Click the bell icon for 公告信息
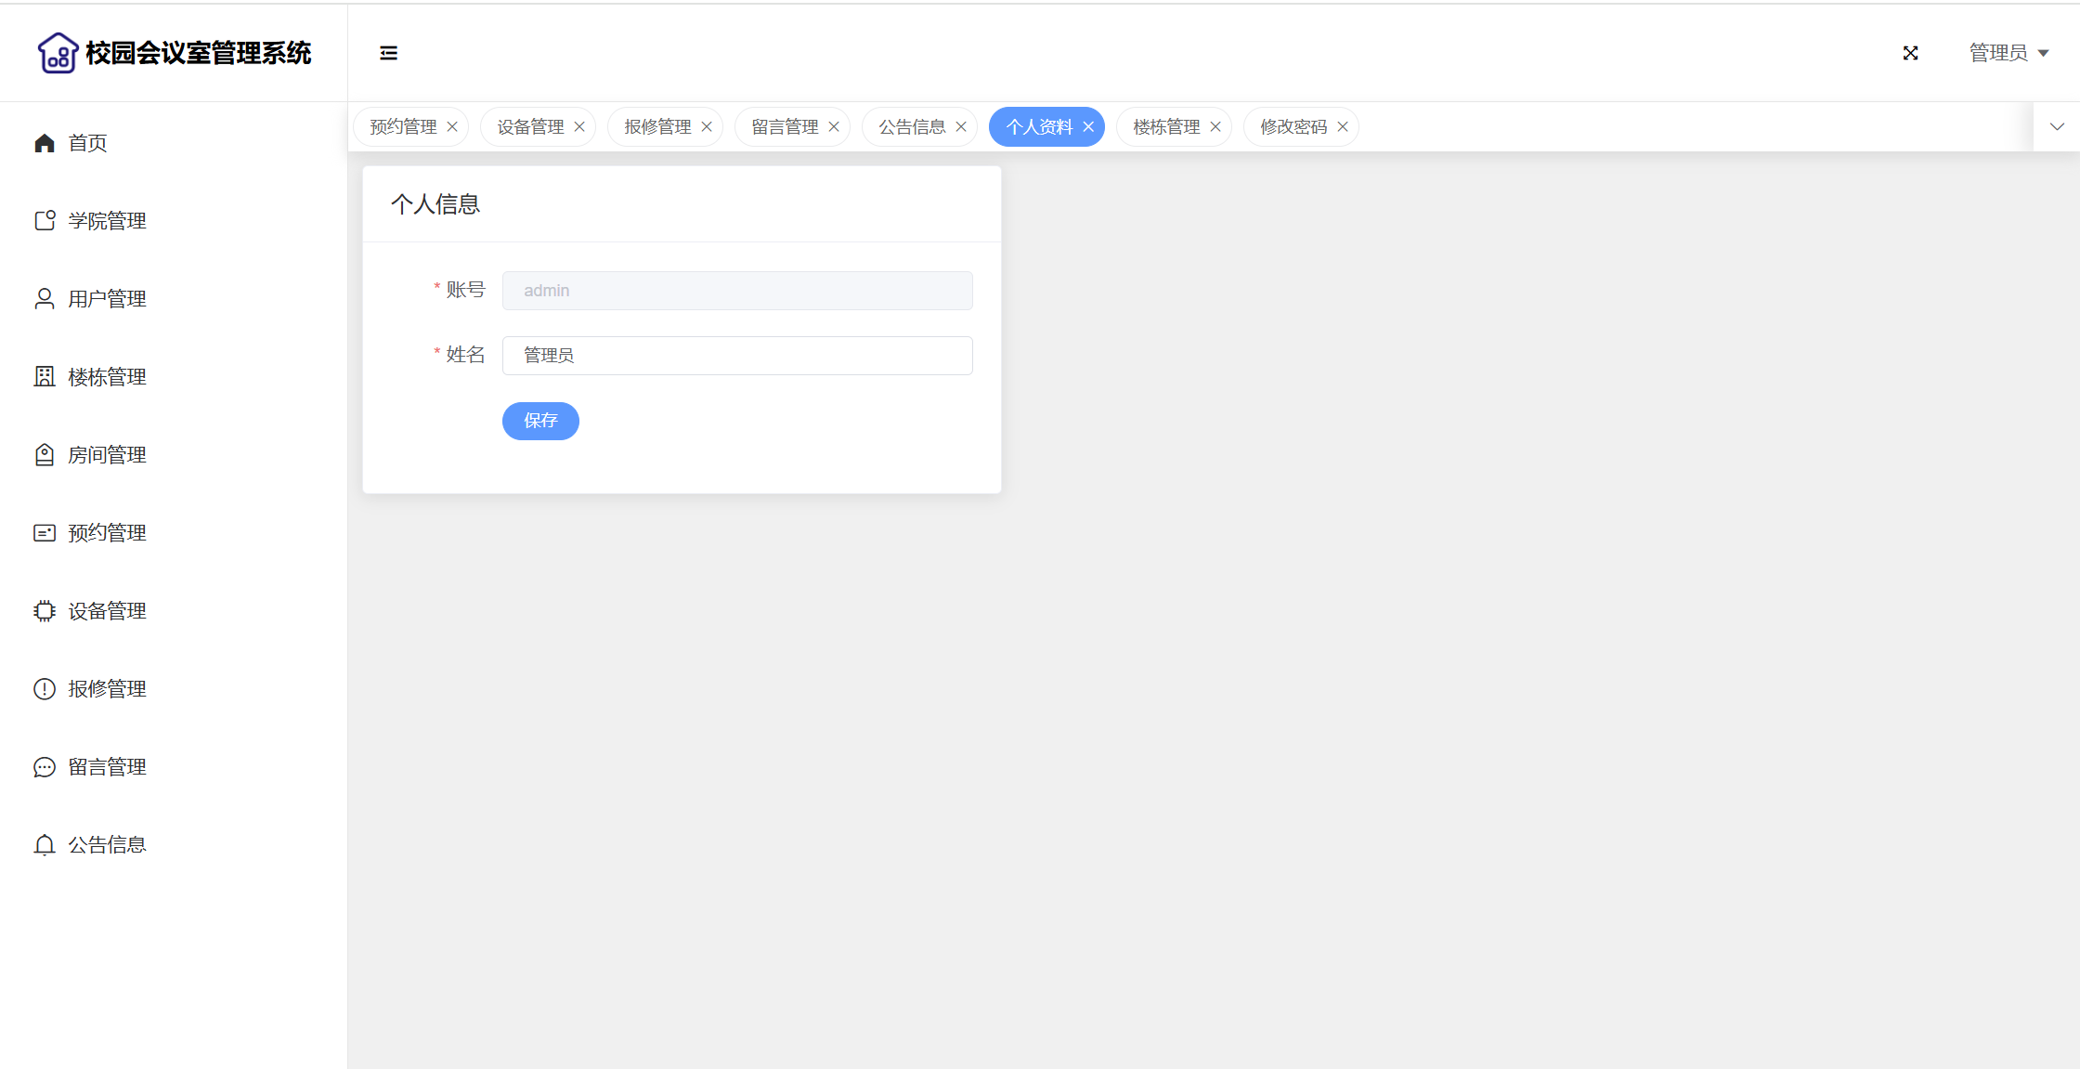The width and height of the screenshot is (2080, 1069). (x=45, y=845)
